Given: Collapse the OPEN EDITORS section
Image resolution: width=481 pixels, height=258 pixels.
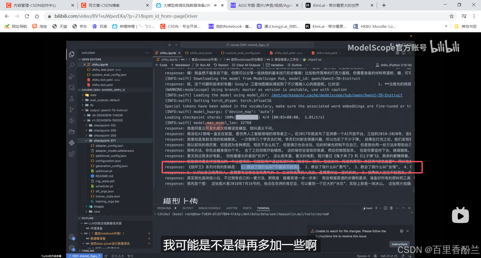Looking at the screenshot, I should pos(80,59).
